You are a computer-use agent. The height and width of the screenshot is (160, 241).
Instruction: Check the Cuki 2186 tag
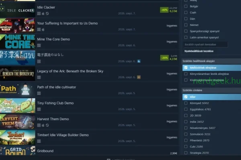click(186, 146)
